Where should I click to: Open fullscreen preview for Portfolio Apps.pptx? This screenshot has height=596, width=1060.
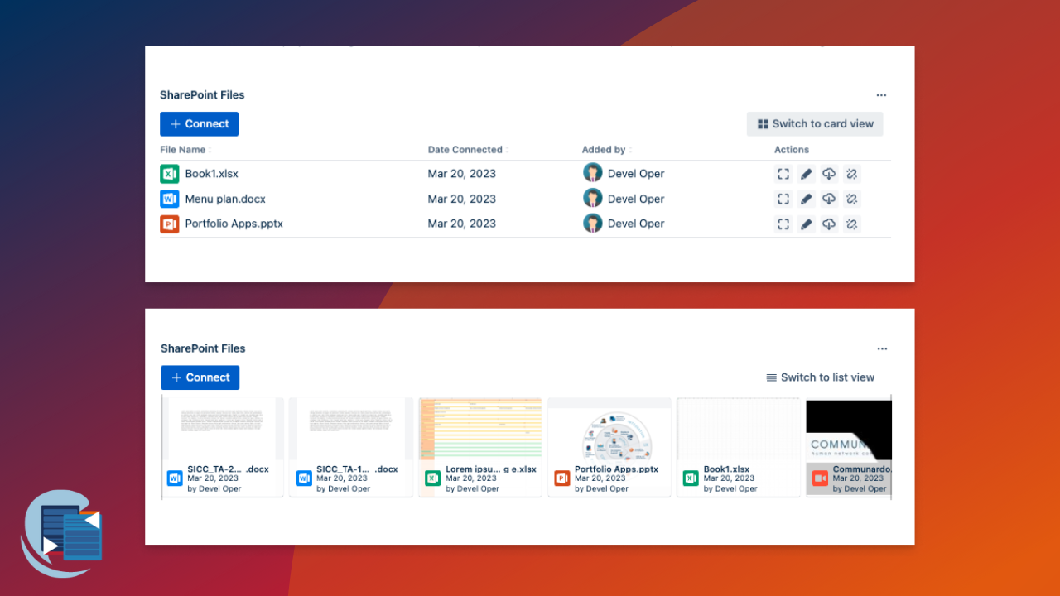[783, 223]
